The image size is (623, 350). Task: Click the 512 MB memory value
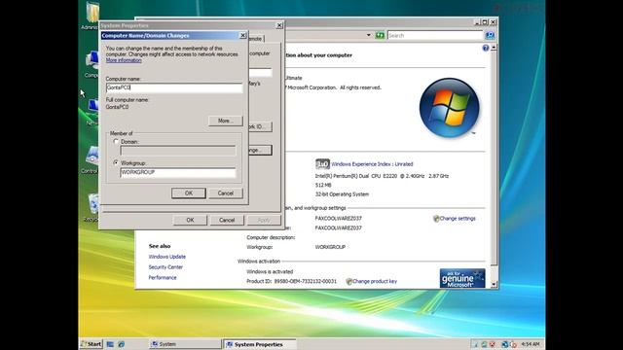pyautogui.click(x=323, y=186)
